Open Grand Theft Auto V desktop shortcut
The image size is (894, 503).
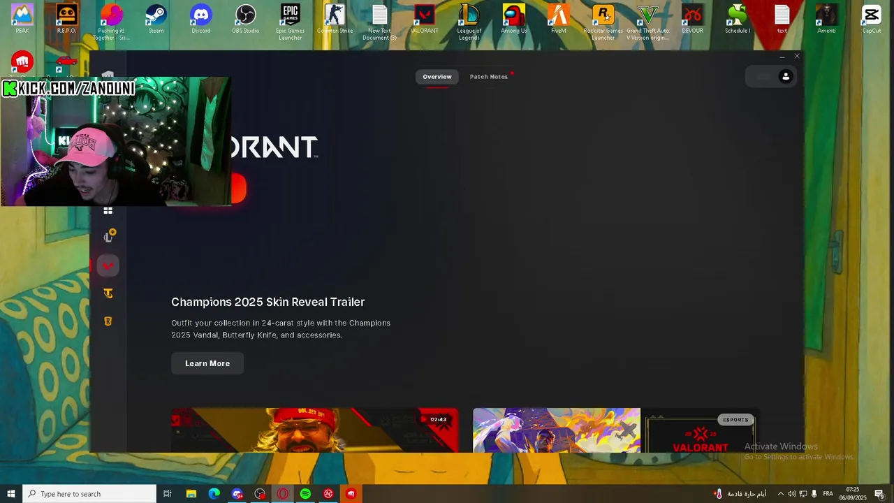point(648,22)
